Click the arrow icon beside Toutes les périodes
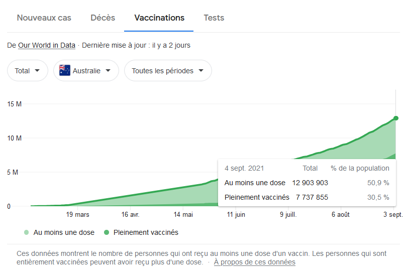Screen dimensions: 403x275 (201, 71)
